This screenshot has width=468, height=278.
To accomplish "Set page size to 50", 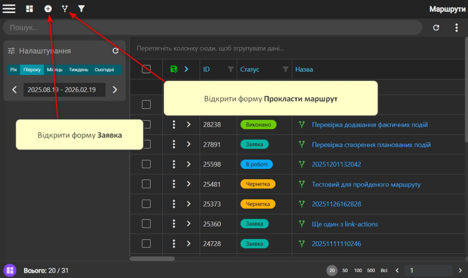I will 345,270.
